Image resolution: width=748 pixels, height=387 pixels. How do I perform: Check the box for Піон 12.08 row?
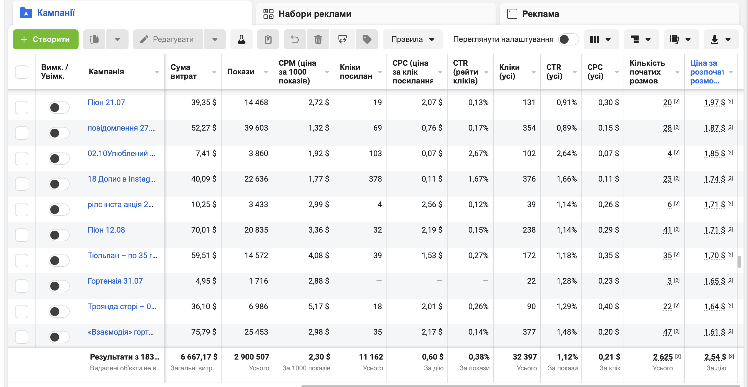tap(21, 235)
